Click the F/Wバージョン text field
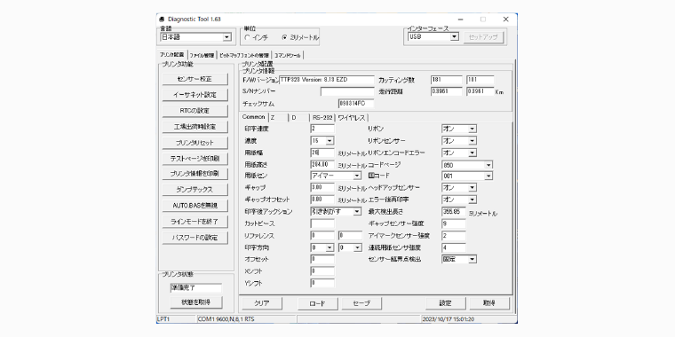Image resolution: width=675 pixels, height=337 pixels. click(x=327, y=80)
